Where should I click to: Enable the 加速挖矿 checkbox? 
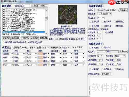tap(90, 70)
